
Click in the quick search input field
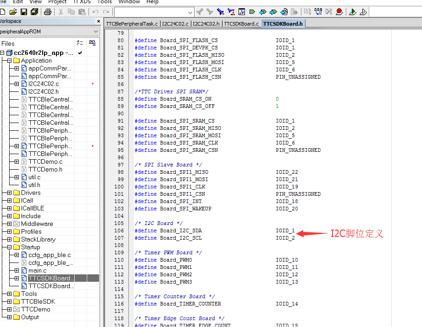151,12
